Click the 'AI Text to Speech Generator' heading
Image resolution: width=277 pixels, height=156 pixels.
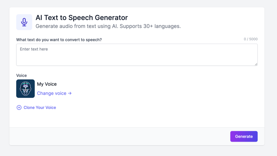click(x=82, y=18)
